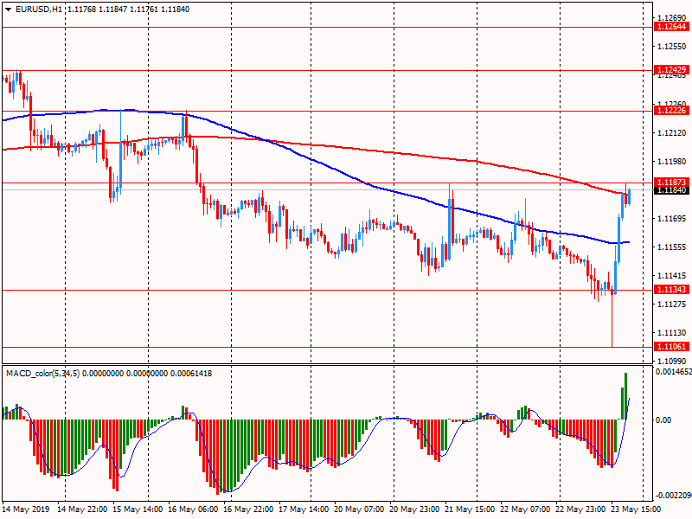Viewport: 692px width, 519px height.
Task: Select the 1.12226 price level label
Action: (672, 111)
